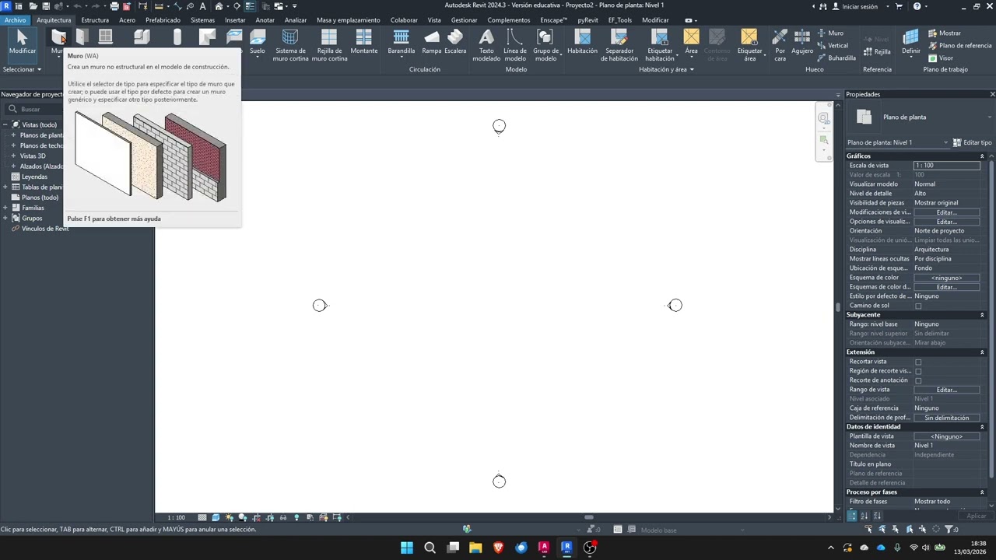Click Iniciar sesión link
996x560 pixels.
pyautogui.click(x=854, y=6)
